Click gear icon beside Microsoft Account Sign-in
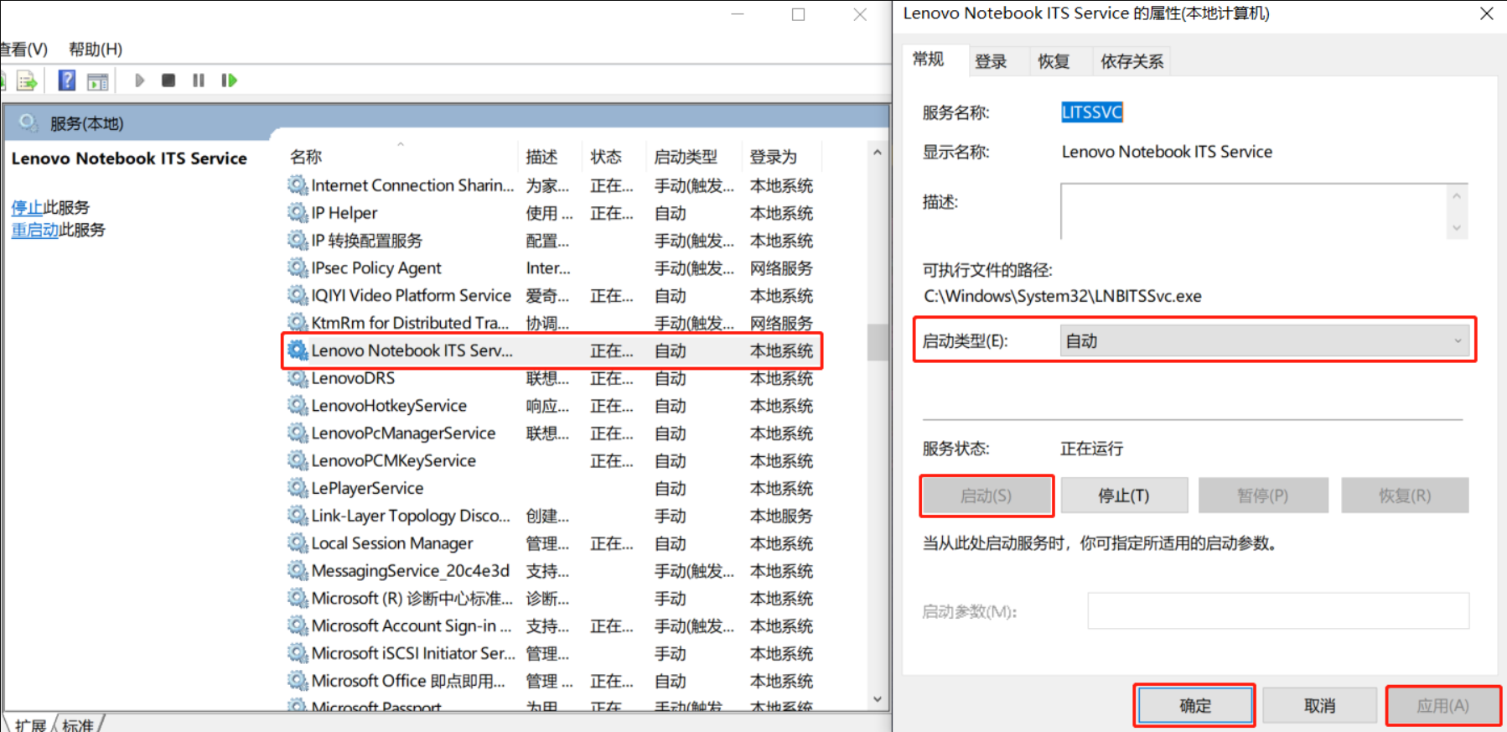 [298, 626]
